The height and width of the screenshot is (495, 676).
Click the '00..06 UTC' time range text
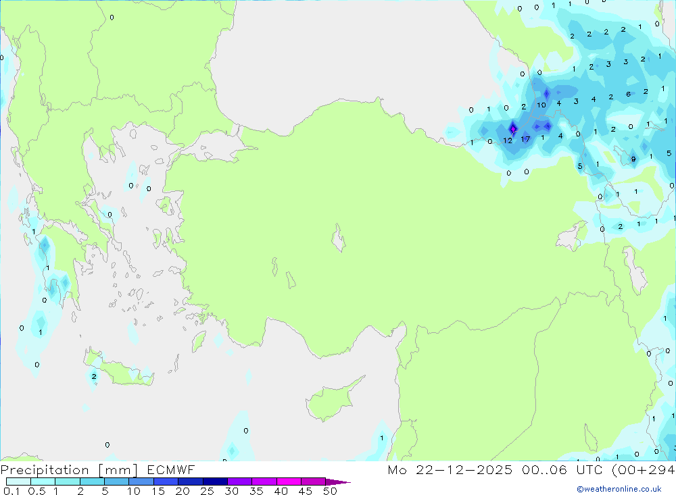[562, 469]
